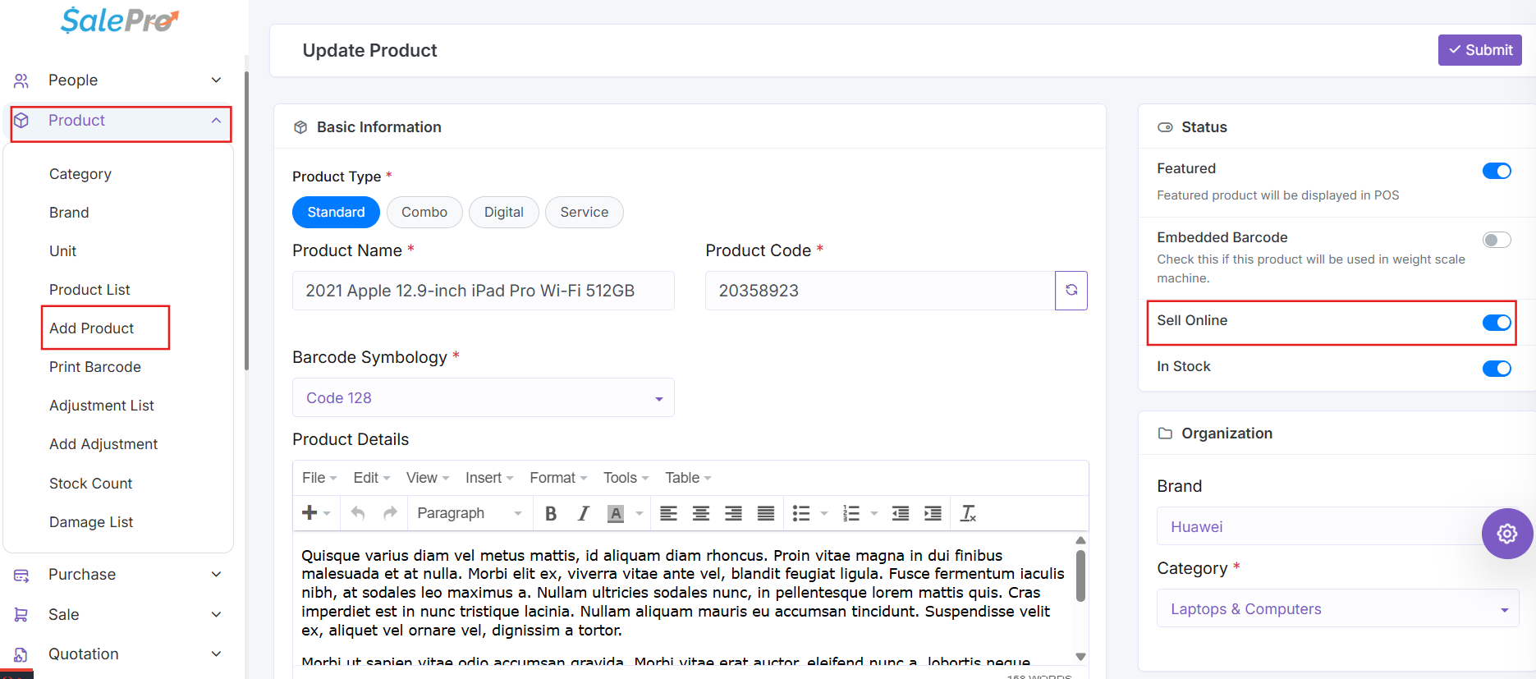This screenshot has width=1536, height=679.
Task: Click the Product Name input field
Action: point(484,291)
